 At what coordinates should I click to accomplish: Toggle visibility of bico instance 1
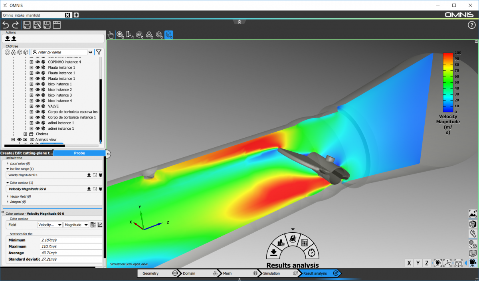[x=38, y=84]
